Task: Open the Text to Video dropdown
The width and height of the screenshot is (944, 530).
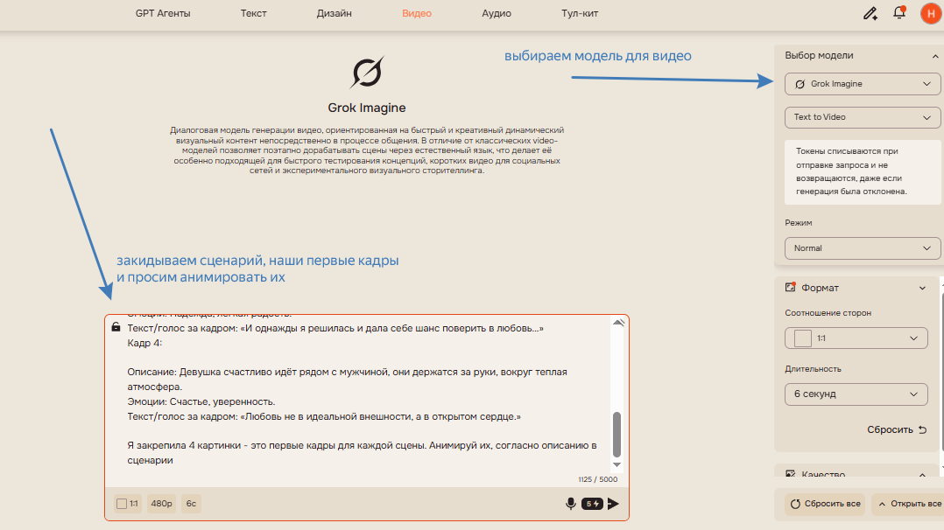Action: 862,117
